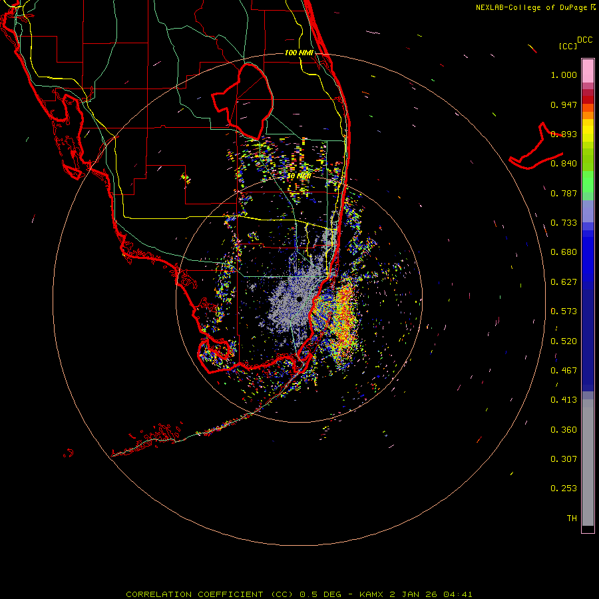Click the 0.360 scale value
The height and width of the screenshot is (599, 599).
[x=564, y=430]
